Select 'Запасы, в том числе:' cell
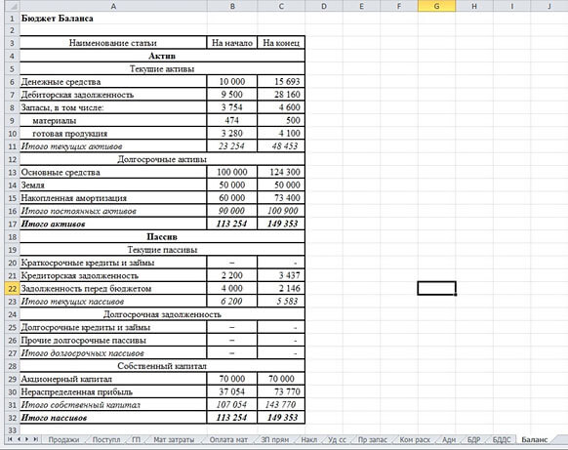568x450 pixels. 113,107
